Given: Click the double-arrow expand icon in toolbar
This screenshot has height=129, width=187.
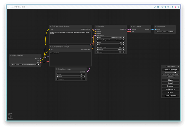Looking at the screenshot, I should [173, 7].
